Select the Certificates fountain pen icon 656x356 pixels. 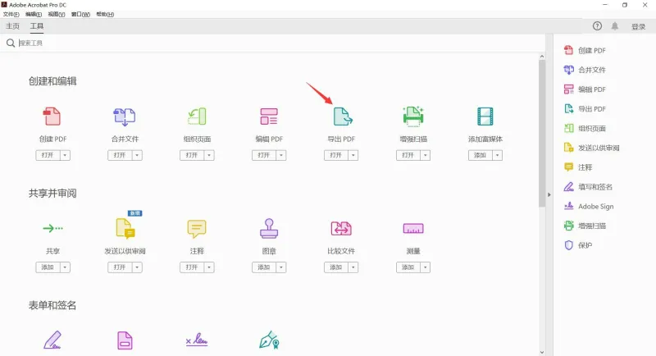269,340
